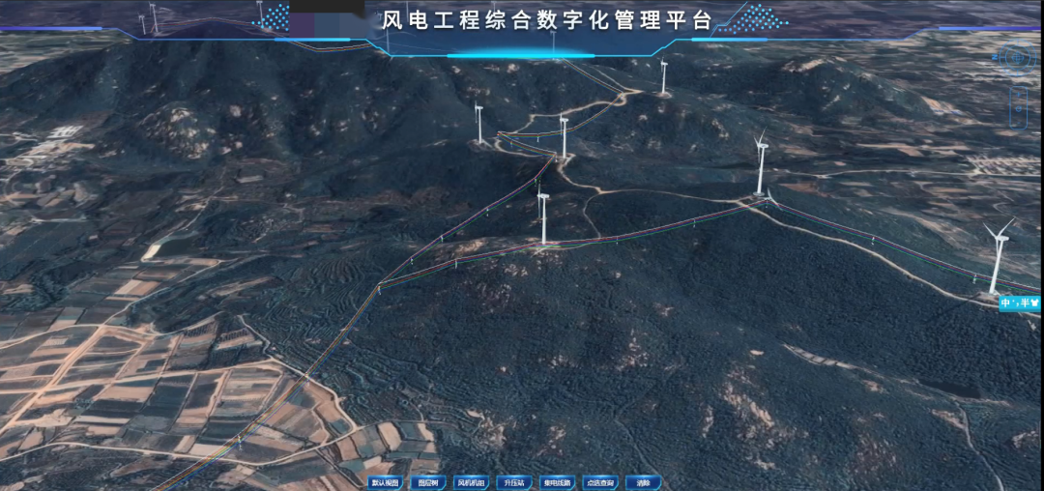Image resolution: width=1044 pixels, height=491 pixels.
Task: Click the 默认视图 button to reset the view
Action: click(x=385, y=482)
